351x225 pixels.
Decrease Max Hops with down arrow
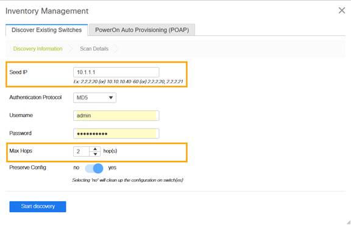point(95,154)
